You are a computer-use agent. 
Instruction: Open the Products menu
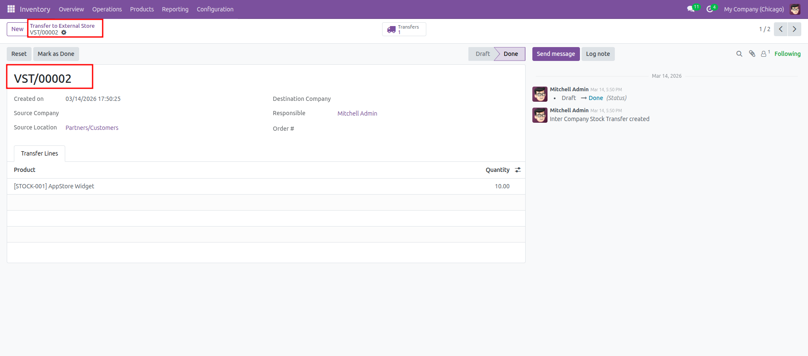142,9
